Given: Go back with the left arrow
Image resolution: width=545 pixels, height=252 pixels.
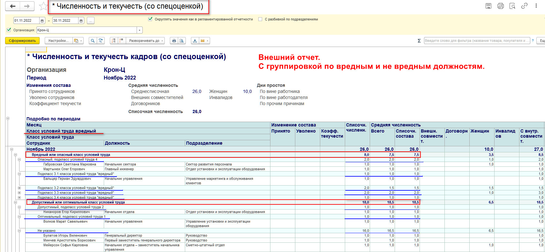Looking at the screenshot, I should point(13,6).
